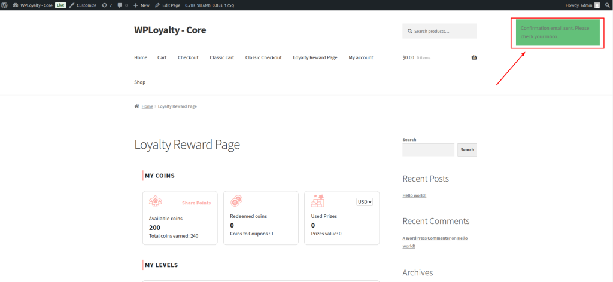
Task: Open the USD currency dropdown
Action: [365, 202]
